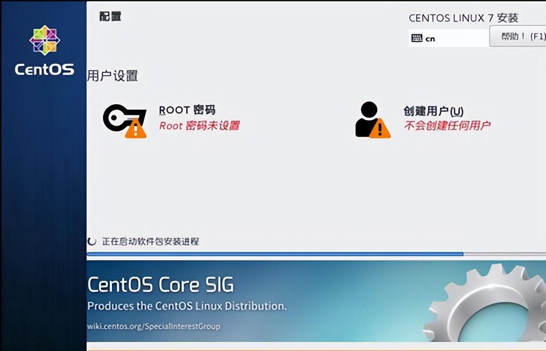The width and height of the screenshot is (546, 351).
Task: Open the 创建用户(U) option
Action: point(434,111)
